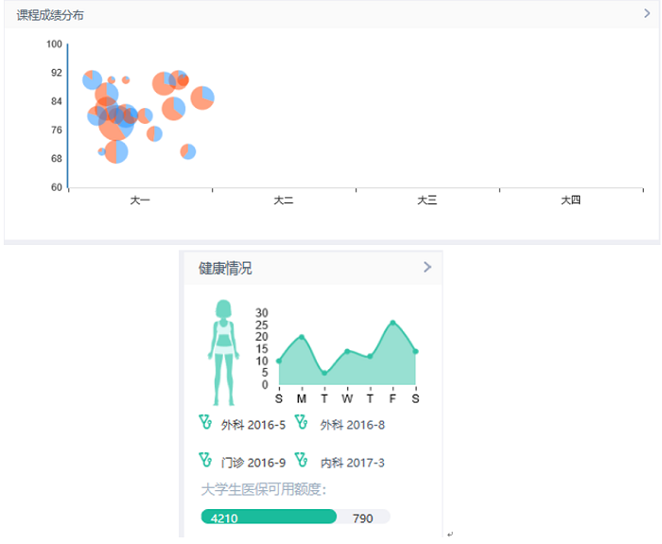Open the 健康情况 panel chevron arrow
Viewport: 662px width, 544px height.
point(427,268)
